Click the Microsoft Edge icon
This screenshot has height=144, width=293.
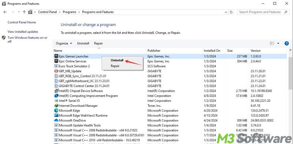(56, 110)
